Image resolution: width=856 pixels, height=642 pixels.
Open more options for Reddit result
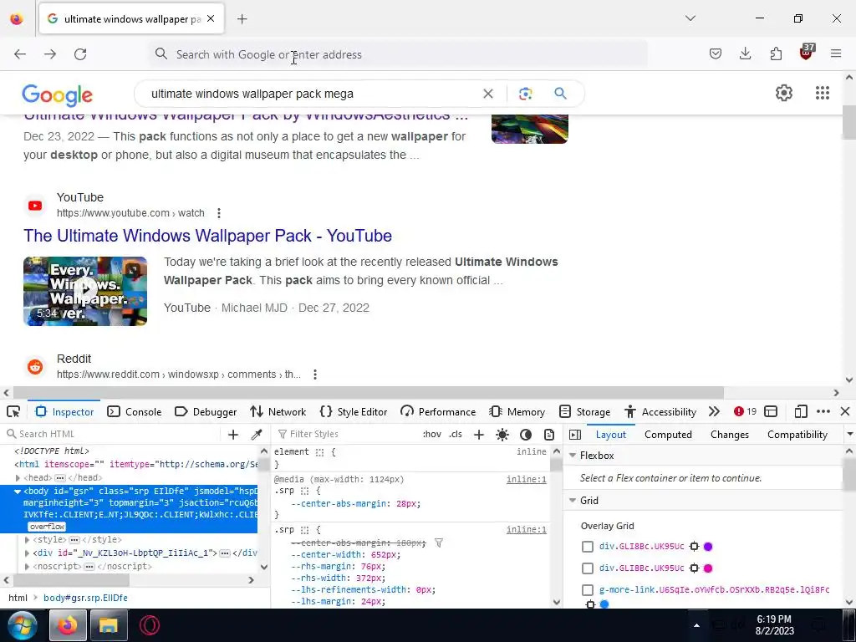(x=315, y=374)
